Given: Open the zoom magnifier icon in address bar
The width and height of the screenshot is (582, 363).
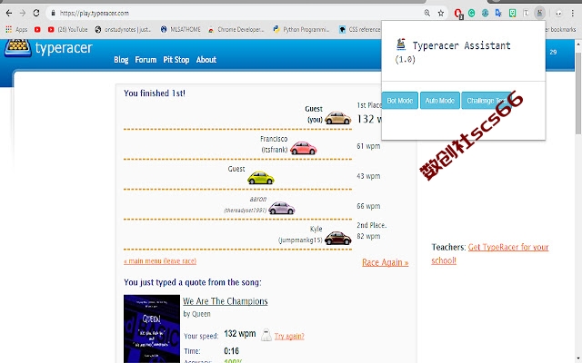Looking at the screenshot, I should pos(427,14).
